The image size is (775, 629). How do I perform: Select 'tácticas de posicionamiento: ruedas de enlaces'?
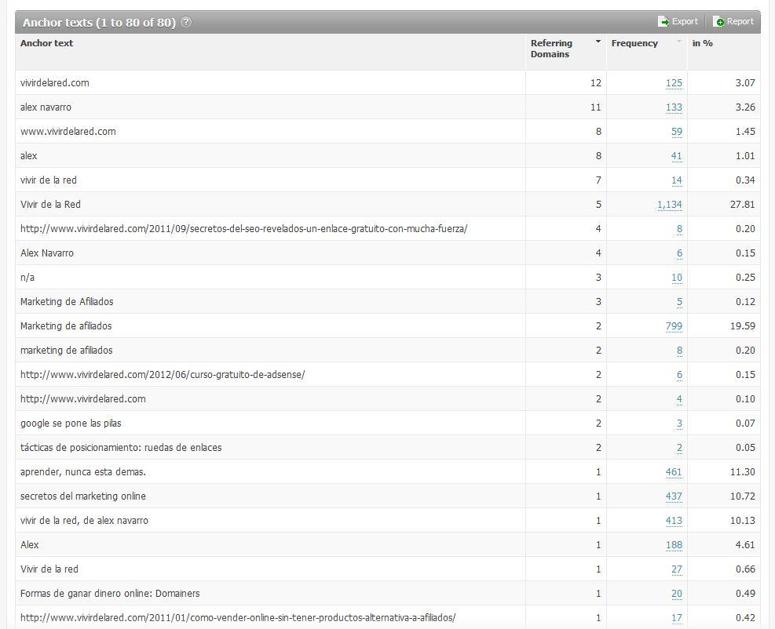[x=121, y=447]
